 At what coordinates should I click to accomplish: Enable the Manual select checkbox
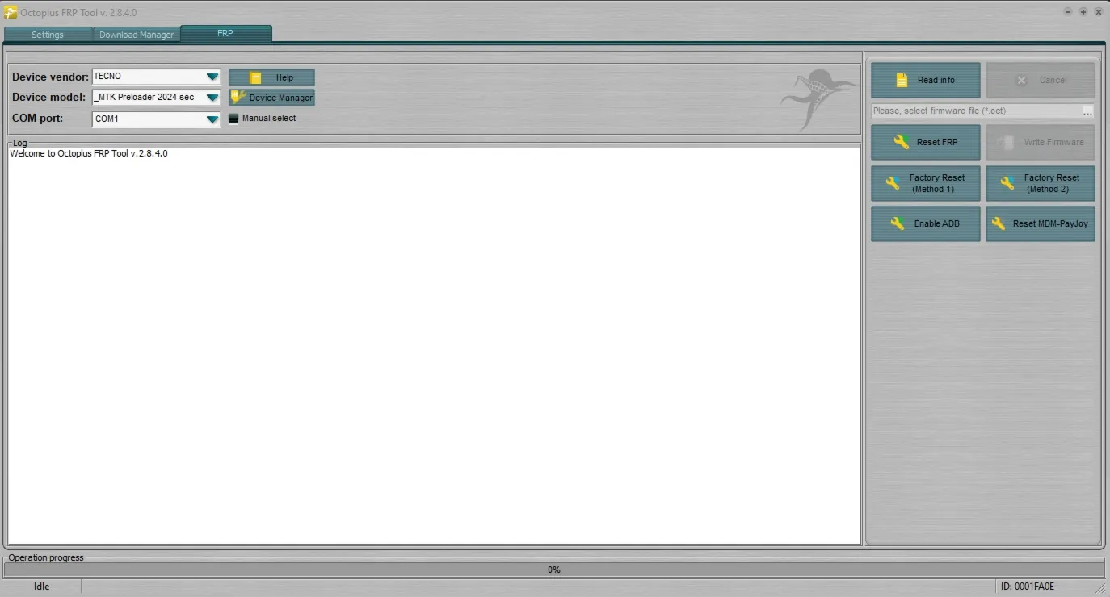coord(234,119)
